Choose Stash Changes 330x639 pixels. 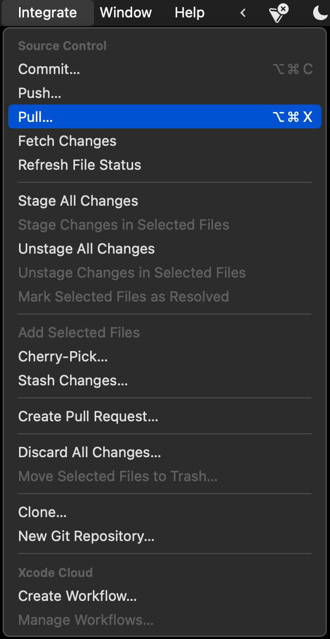point(73,380)
